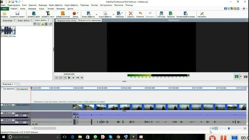The image size is (249, 140).
Task: Play the video sequence
Action: [69, 78]
